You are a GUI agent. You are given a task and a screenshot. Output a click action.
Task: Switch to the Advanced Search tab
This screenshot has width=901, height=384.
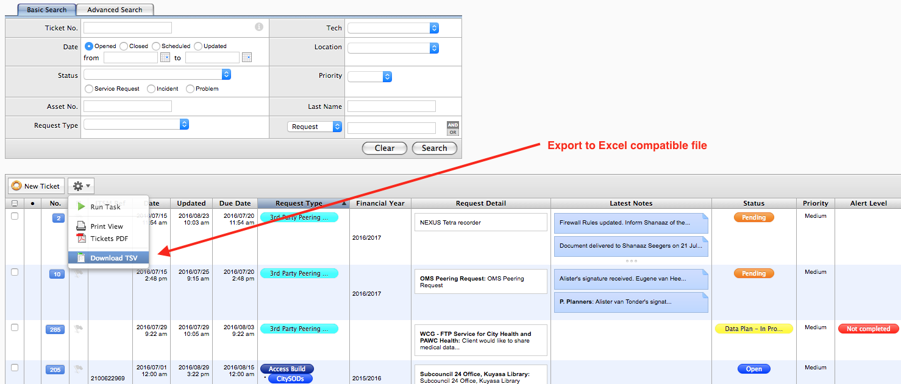[115, 10]
